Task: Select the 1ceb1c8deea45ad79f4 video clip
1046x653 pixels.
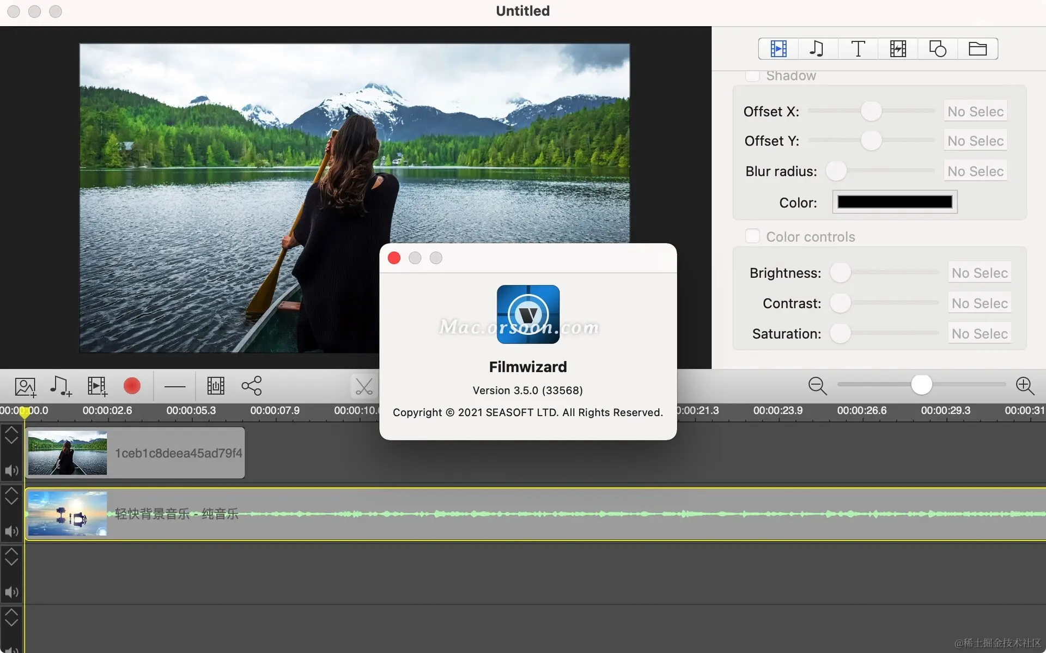Action: click(x=135, y=453)
